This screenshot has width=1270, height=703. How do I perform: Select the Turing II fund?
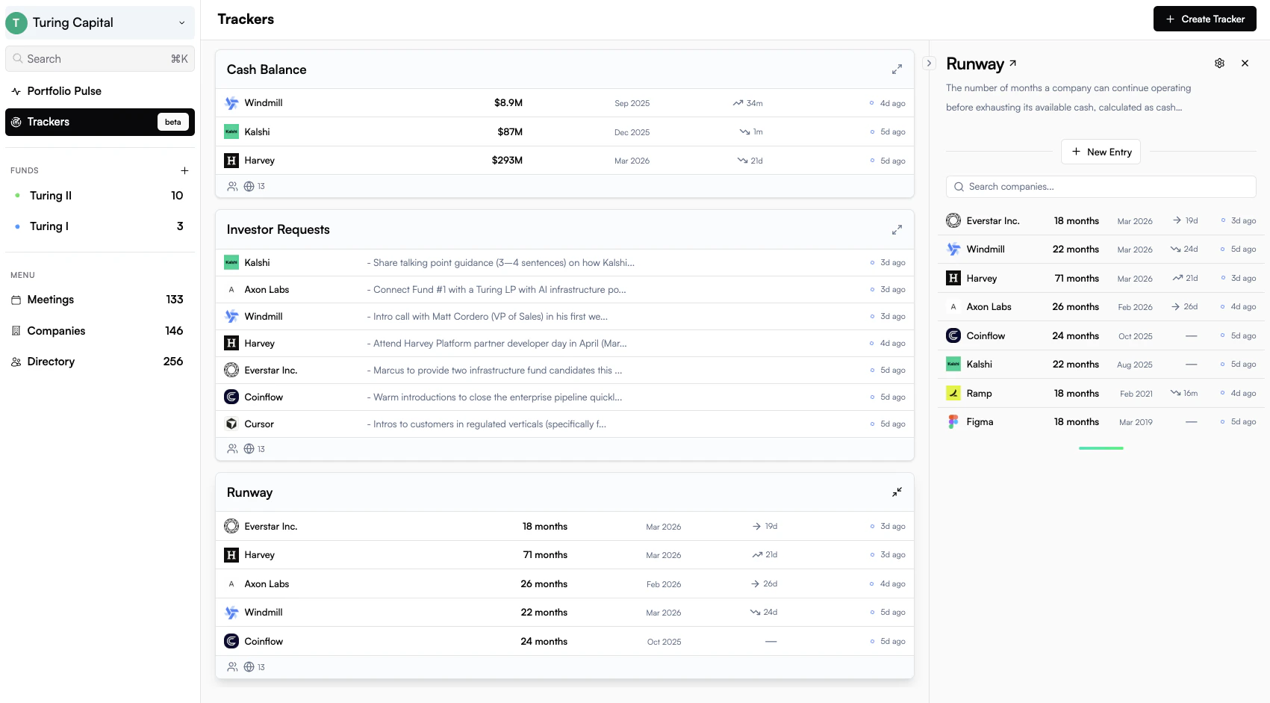pos(100,196)
